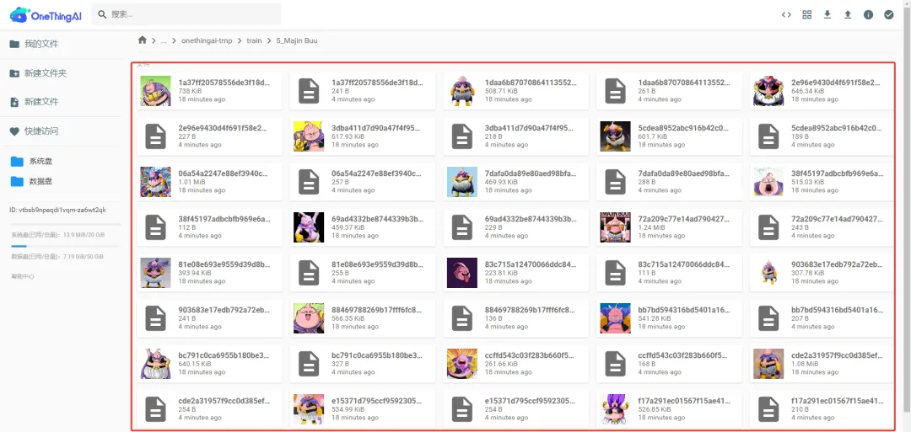The image size is (911, 432).
Task: Click document icon of ccffd543 168 B file
Action: click(616, 364)
